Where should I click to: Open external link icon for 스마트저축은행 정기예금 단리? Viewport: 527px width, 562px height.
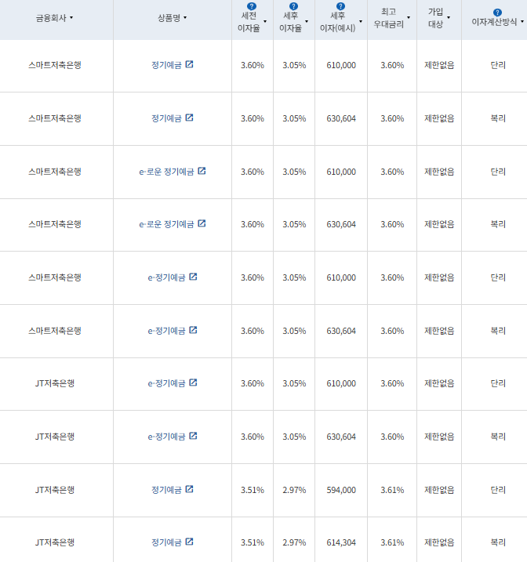(x=189, y=64)
